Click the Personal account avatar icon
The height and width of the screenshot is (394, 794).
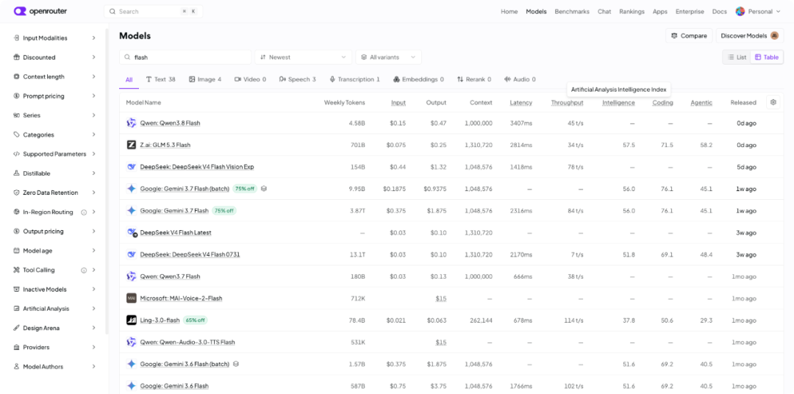click(740, 11)
